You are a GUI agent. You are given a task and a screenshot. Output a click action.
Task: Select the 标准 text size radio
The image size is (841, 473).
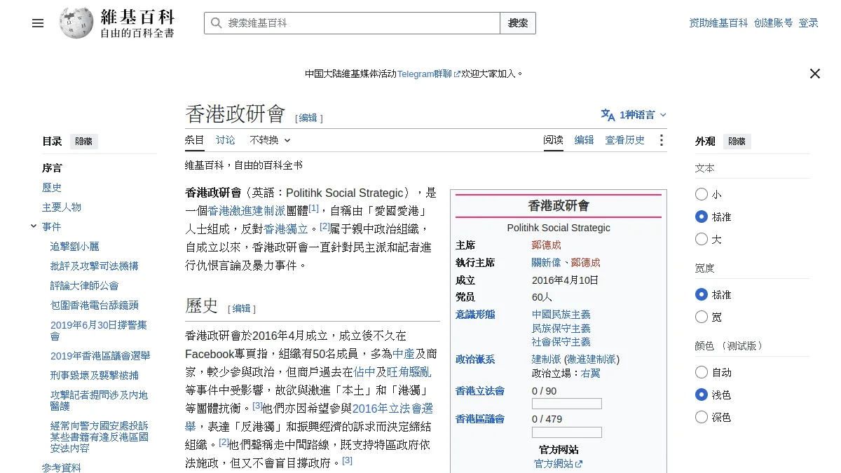702,217
